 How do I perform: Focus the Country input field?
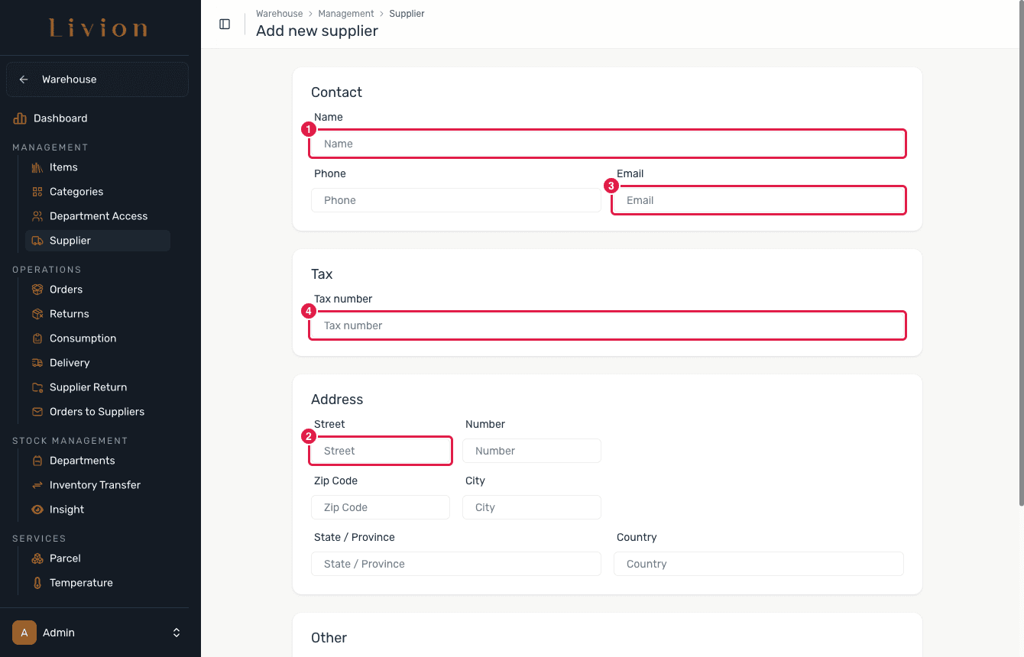759,564
